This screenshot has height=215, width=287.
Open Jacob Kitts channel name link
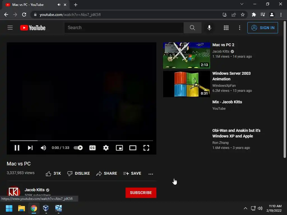[x=34, y=190]
